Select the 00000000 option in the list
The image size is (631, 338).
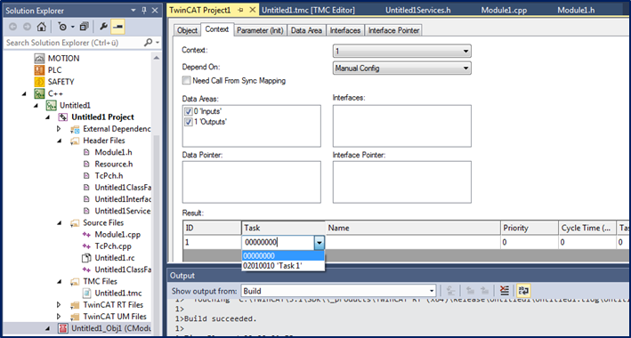click(x=283, y=256)
